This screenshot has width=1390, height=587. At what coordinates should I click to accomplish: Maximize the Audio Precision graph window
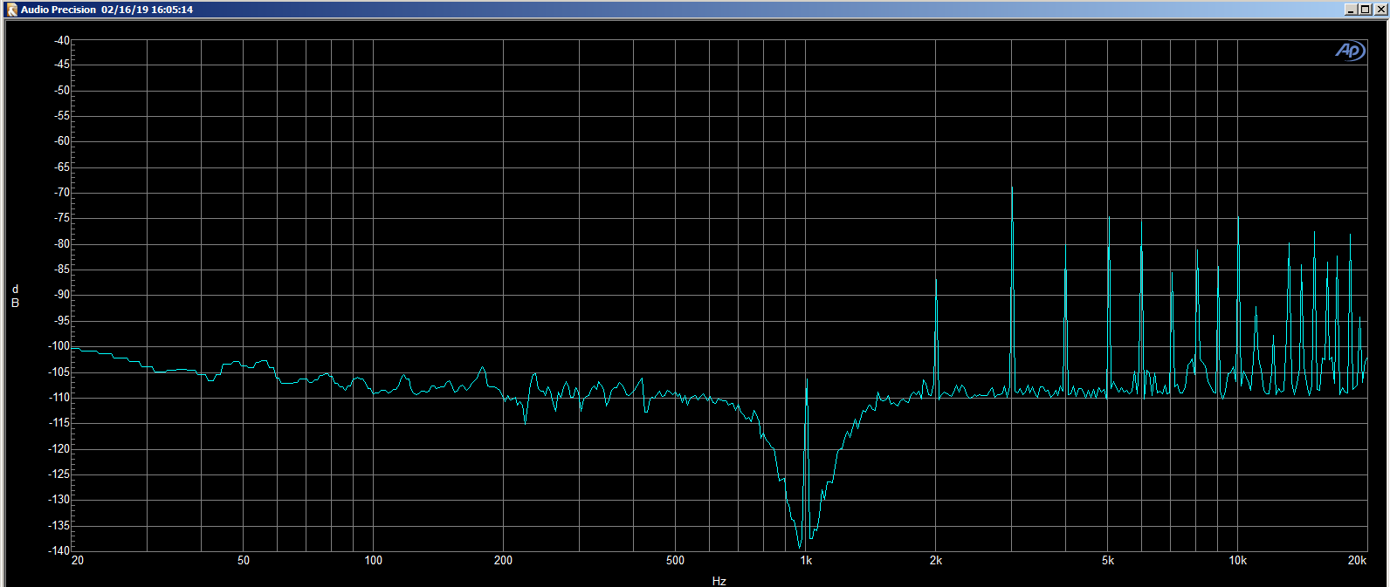coord(1364,10)
